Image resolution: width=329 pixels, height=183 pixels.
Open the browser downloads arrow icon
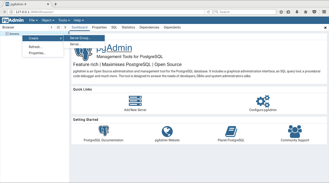[x=297, y=12]
